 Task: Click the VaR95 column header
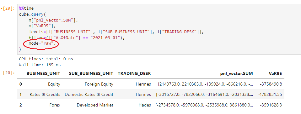pos(276,73)
